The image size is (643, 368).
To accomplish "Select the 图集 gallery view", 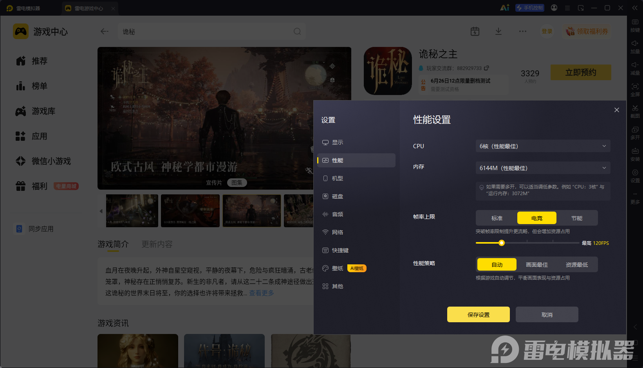I will point(237,183).
